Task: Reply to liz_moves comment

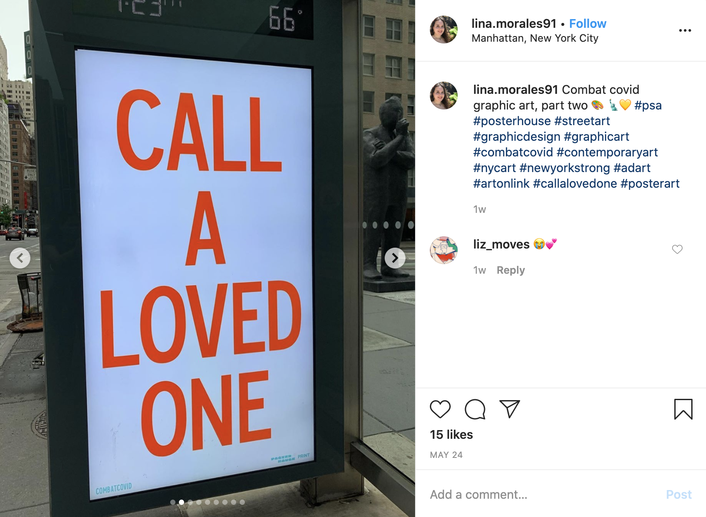Action: pyautogui.click(x=511, y=270)
